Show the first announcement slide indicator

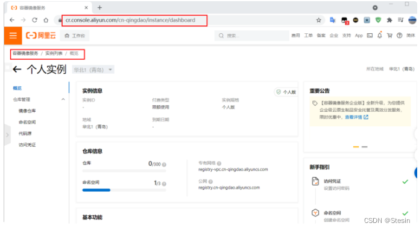(x=356, y=147)
